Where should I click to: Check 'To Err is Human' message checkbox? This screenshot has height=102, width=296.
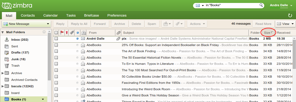tap(56, 64)
